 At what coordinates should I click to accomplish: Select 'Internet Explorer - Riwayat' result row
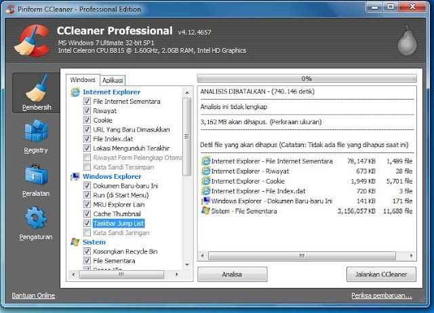coord(307,171)
